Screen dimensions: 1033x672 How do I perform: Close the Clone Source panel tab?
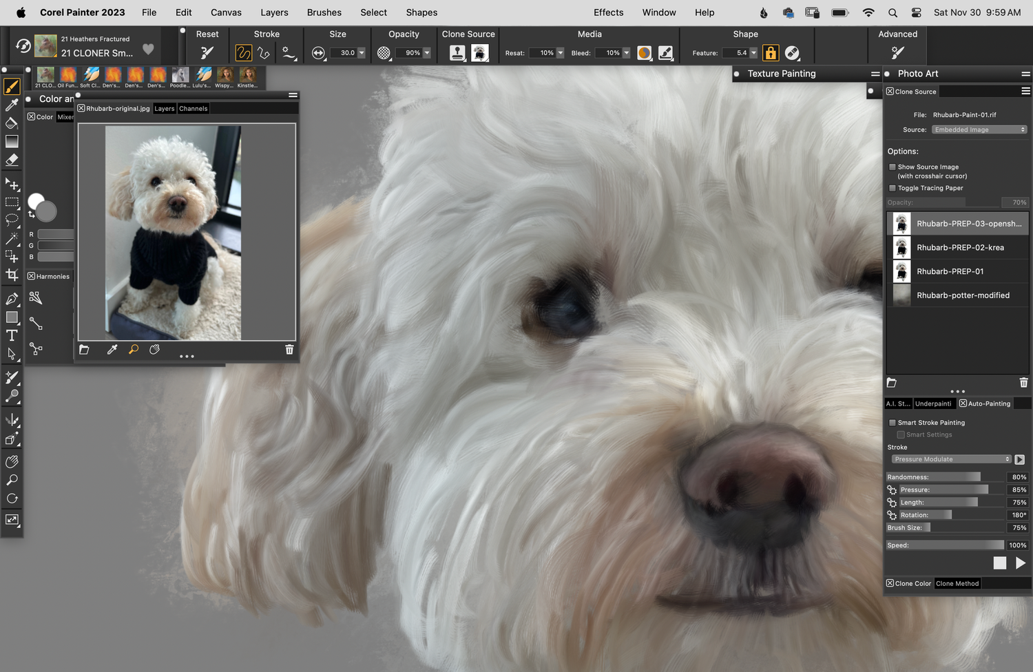890,92
